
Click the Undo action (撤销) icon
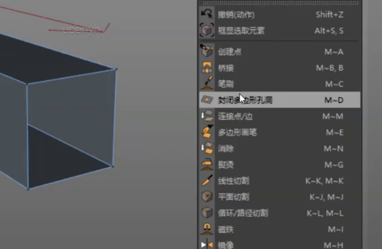click(207, 14)
